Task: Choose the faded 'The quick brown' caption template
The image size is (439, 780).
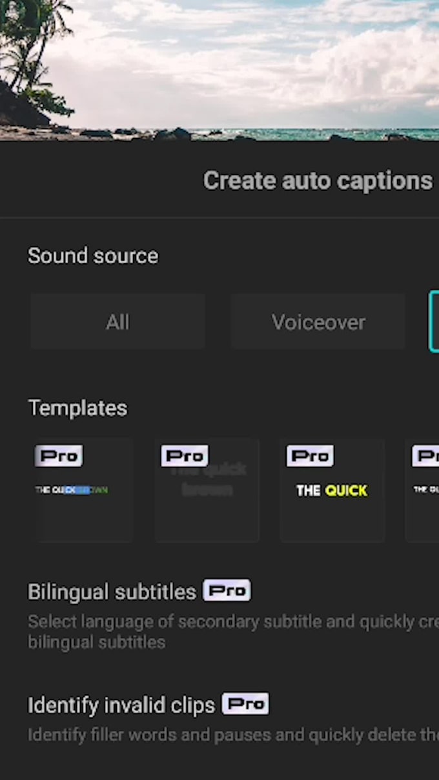Action: pyautogui.click(x=207, y=490)
